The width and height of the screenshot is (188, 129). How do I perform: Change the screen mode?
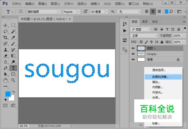point(13,105)
